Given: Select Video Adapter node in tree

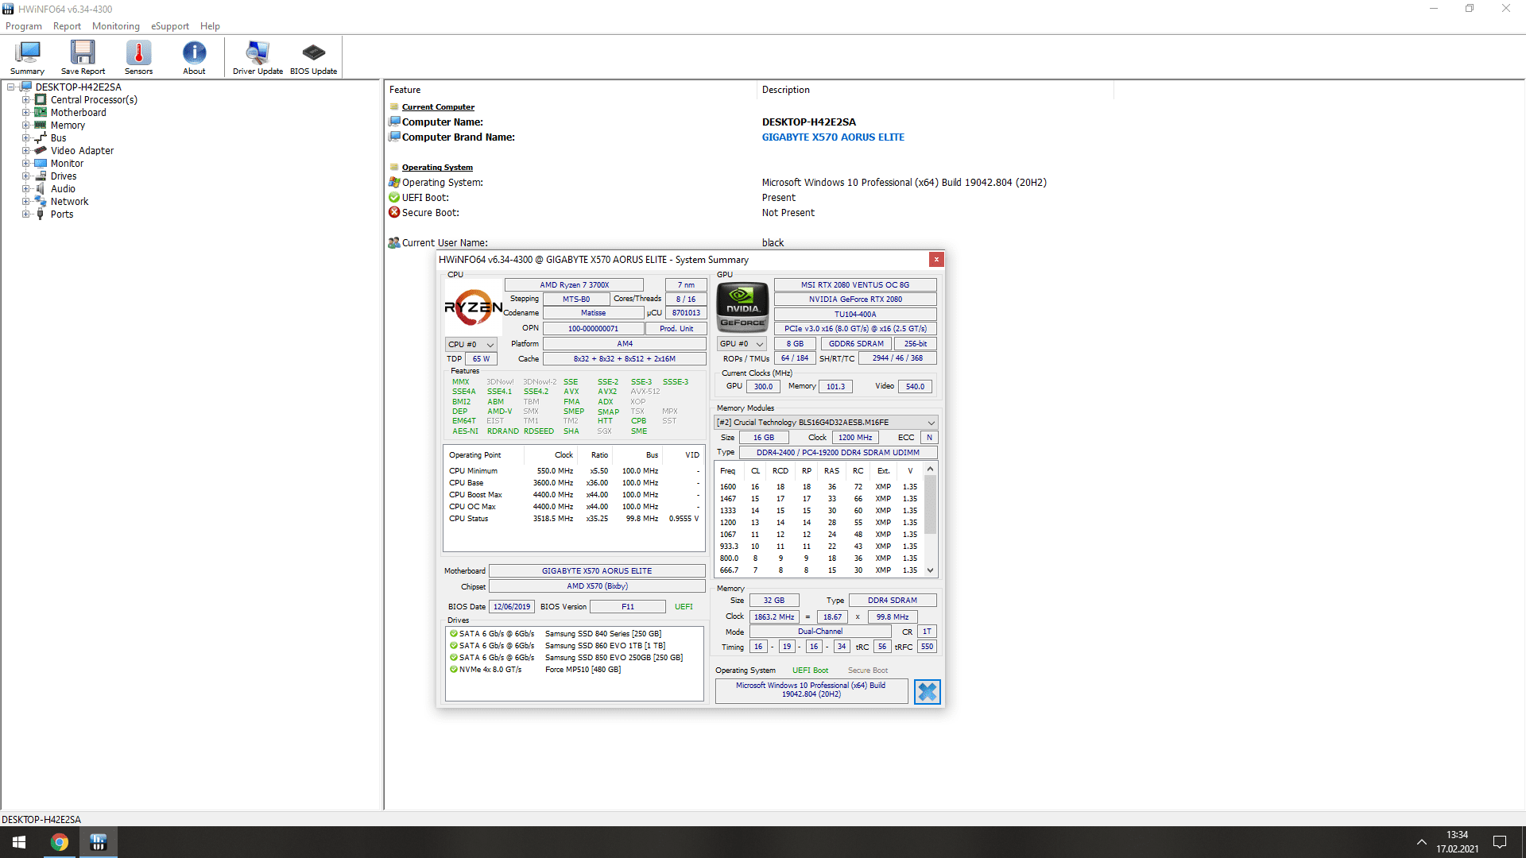Looking at the screenshot, I should pyautogui.click(x=82, y=151).
